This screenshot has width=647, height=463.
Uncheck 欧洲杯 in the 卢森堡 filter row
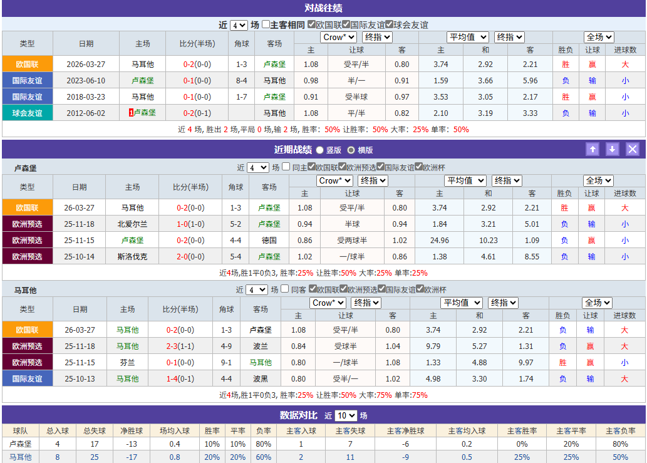coord(418,165)
